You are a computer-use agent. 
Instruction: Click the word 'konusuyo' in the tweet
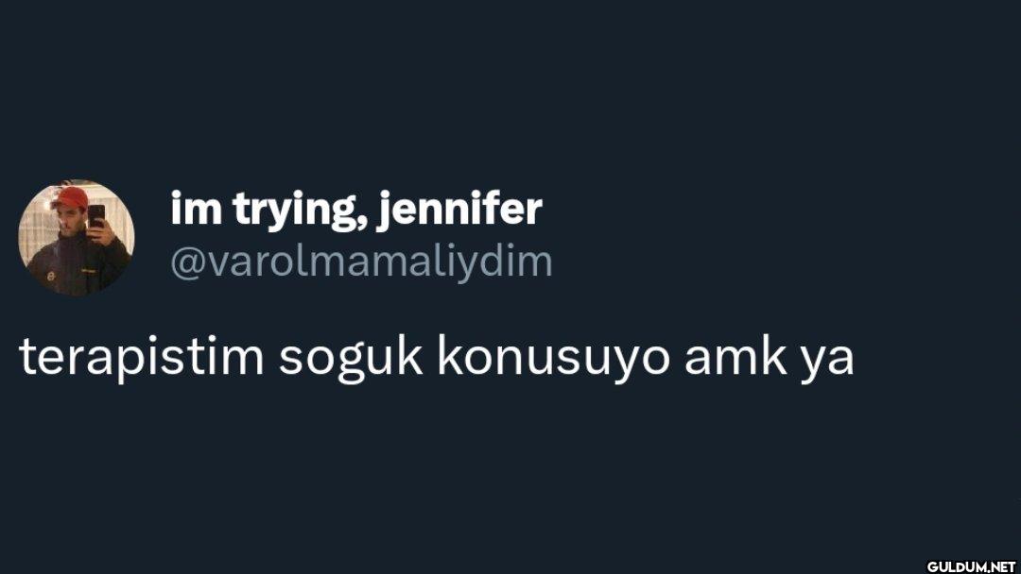(553, 358)
